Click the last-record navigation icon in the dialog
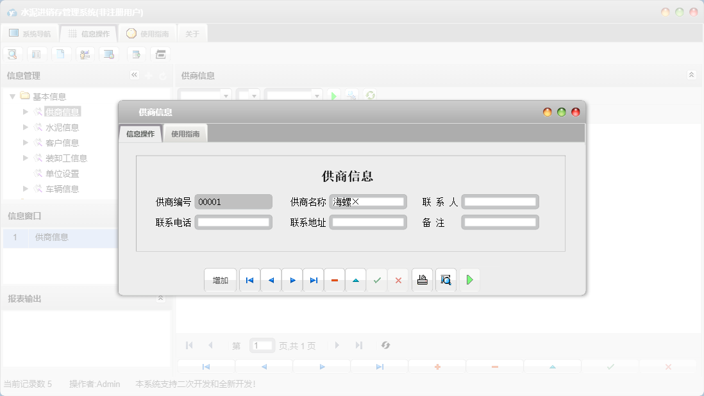 [313, 279]
